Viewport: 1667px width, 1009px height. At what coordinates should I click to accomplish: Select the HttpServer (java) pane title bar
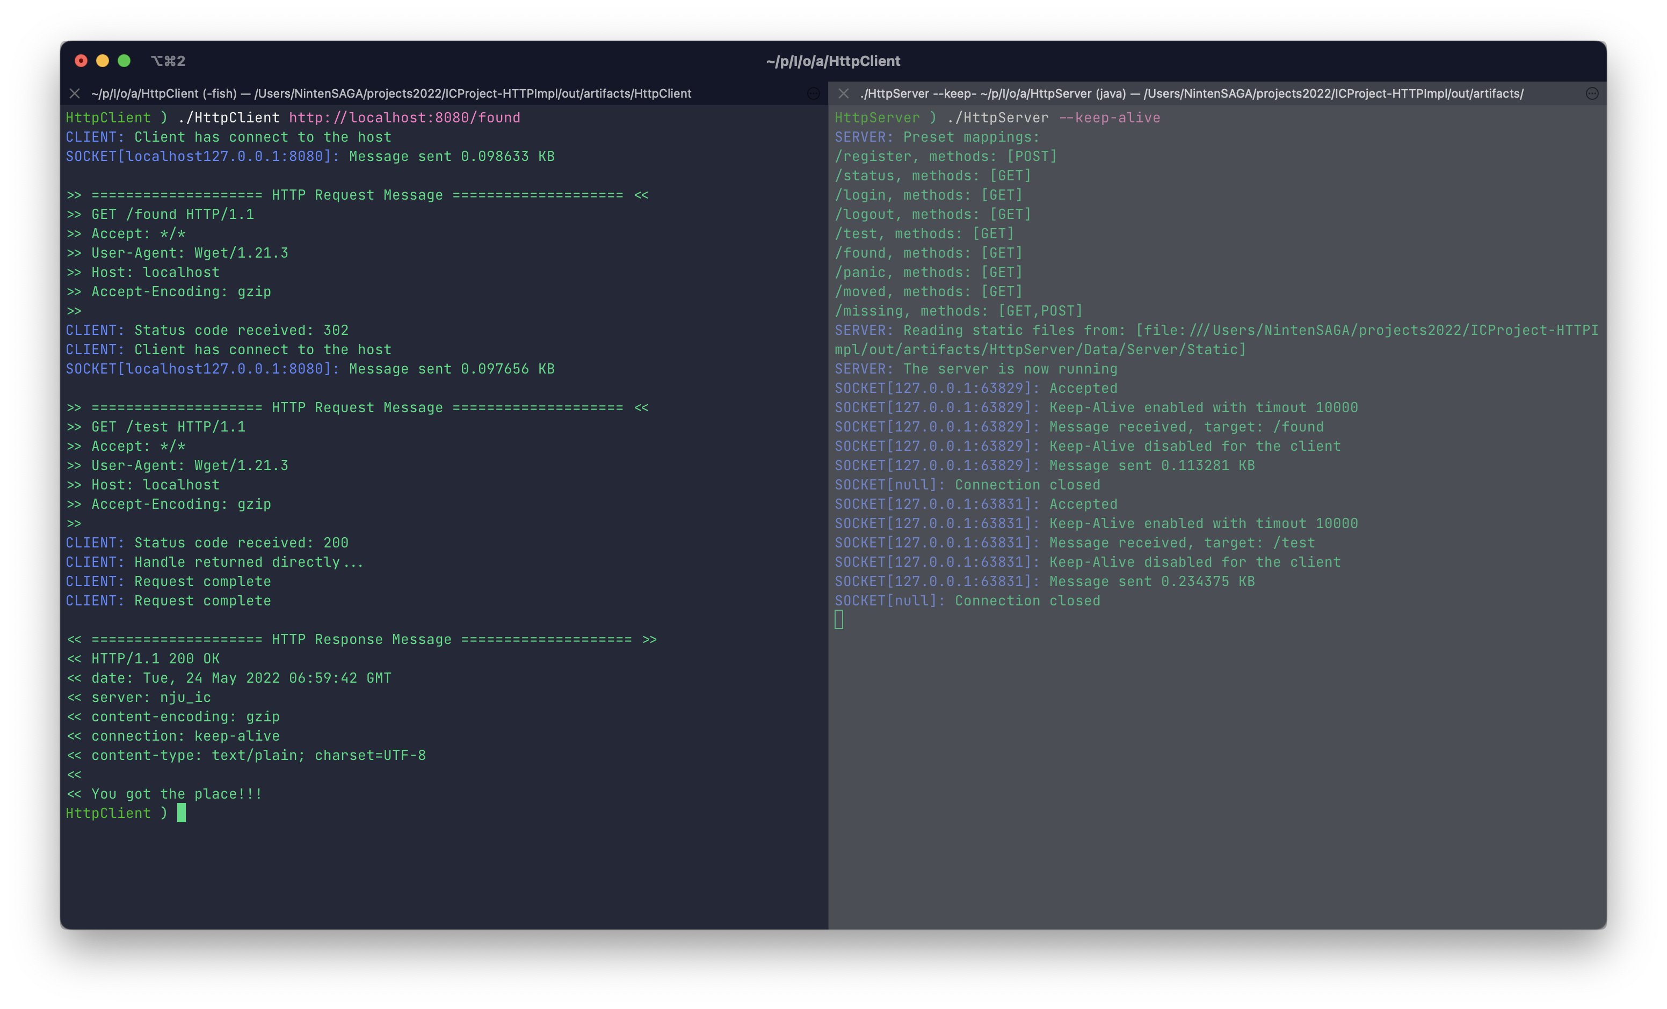1191,93
